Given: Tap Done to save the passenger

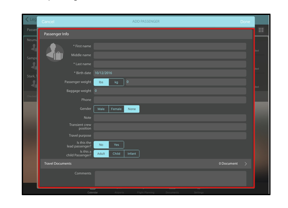Looking at the screenshot, I should click(245, 22).
